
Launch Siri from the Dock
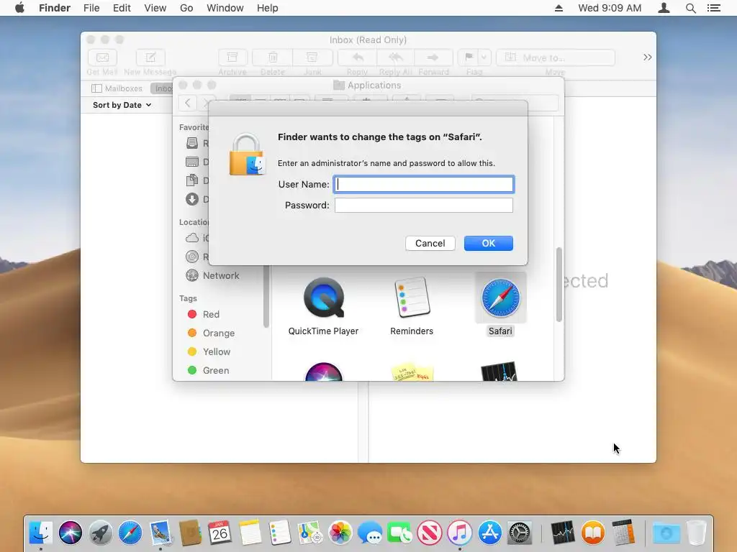tap(71, 533)
